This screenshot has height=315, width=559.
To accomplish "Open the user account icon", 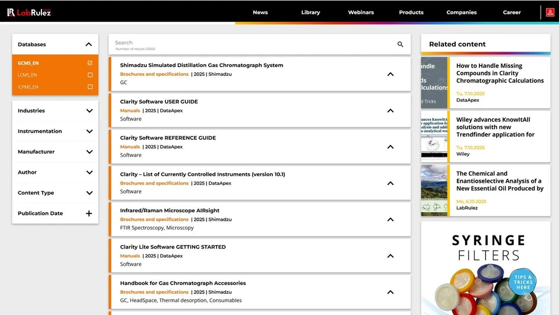I will pyautogui.click(x=550, y=12).
